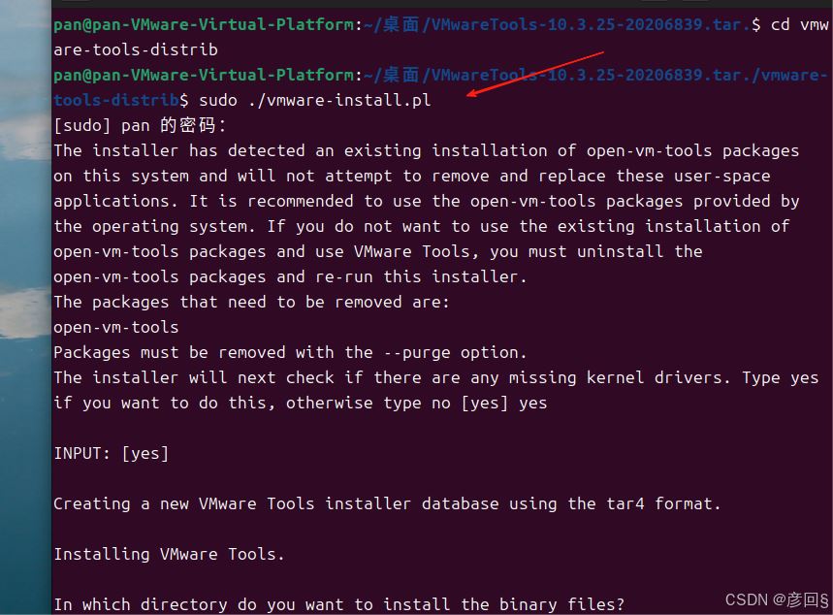
Task: Click the "cd vmw" command on the first line
Action: 799,24
